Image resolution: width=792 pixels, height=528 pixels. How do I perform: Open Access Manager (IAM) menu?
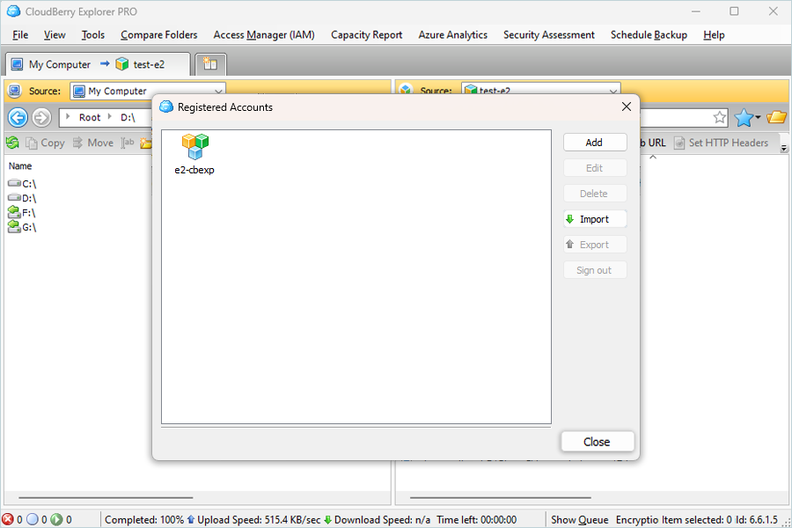tap(264, 35)
